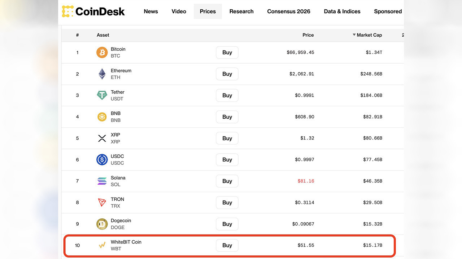Click the XRP logo icon
Screen dimensions: 462x259
point(101,138)
